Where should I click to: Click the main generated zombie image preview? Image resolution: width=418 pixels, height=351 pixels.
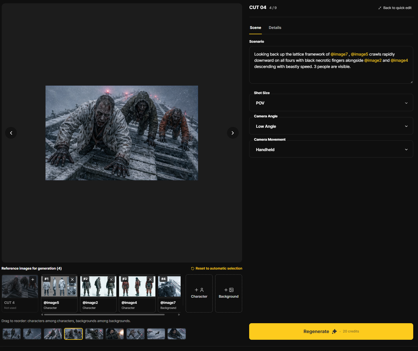tap(122, 133)
